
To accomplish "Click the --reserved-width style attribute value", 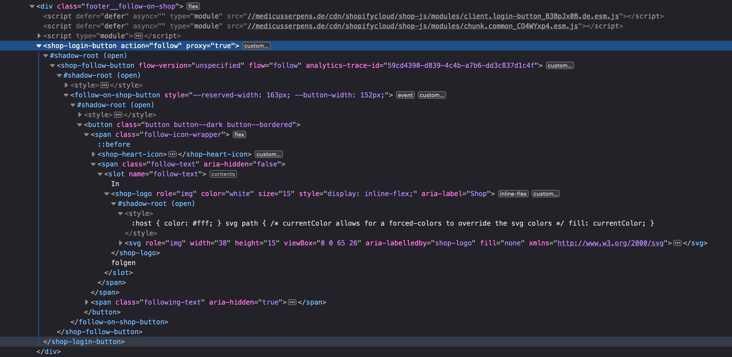I will pyautogui.click(x=288, y=95).
